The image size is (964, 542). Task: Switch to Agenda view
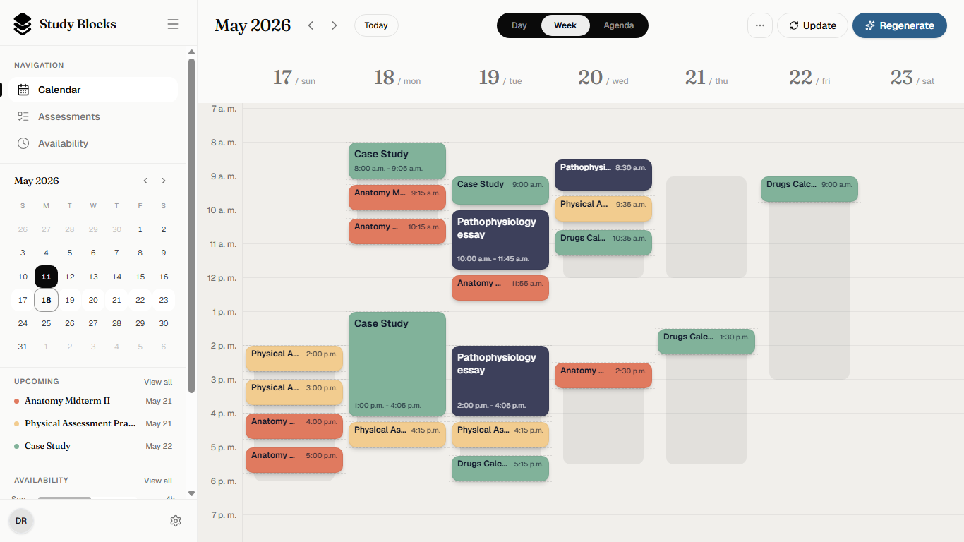click(619, 25)
